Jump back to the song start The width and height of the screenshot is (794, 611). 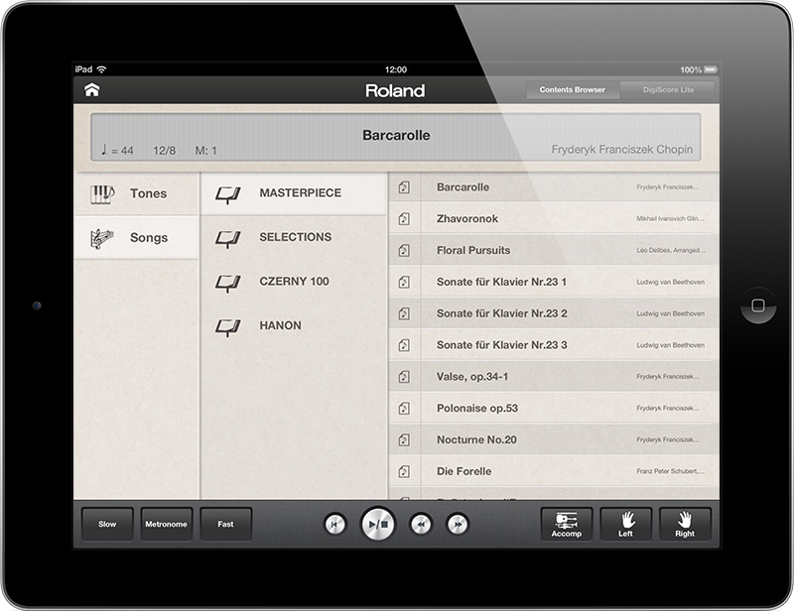334,525
